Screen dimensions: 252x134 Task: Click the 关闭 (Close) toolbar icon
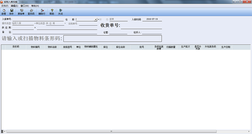[x=60, y=12]
